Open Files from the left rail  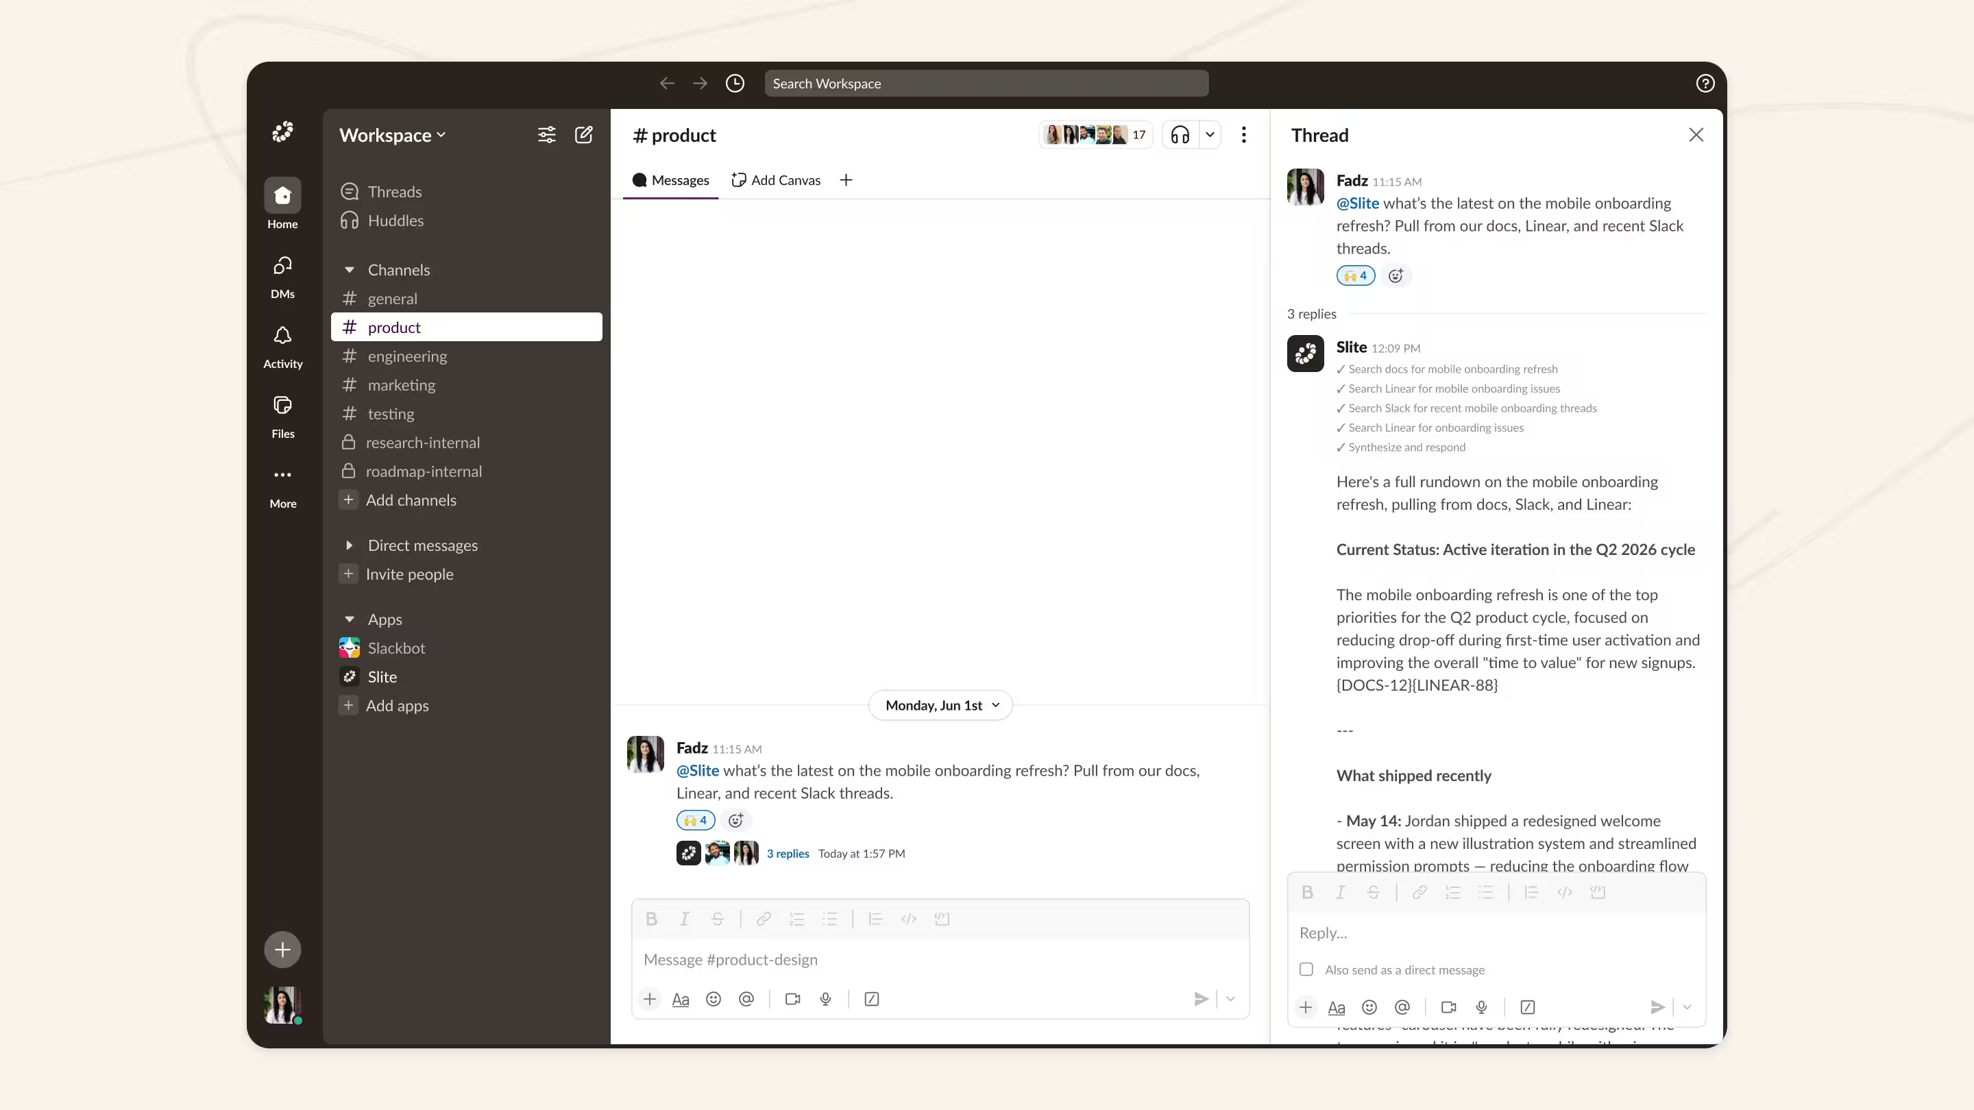(x=283, y=417)
